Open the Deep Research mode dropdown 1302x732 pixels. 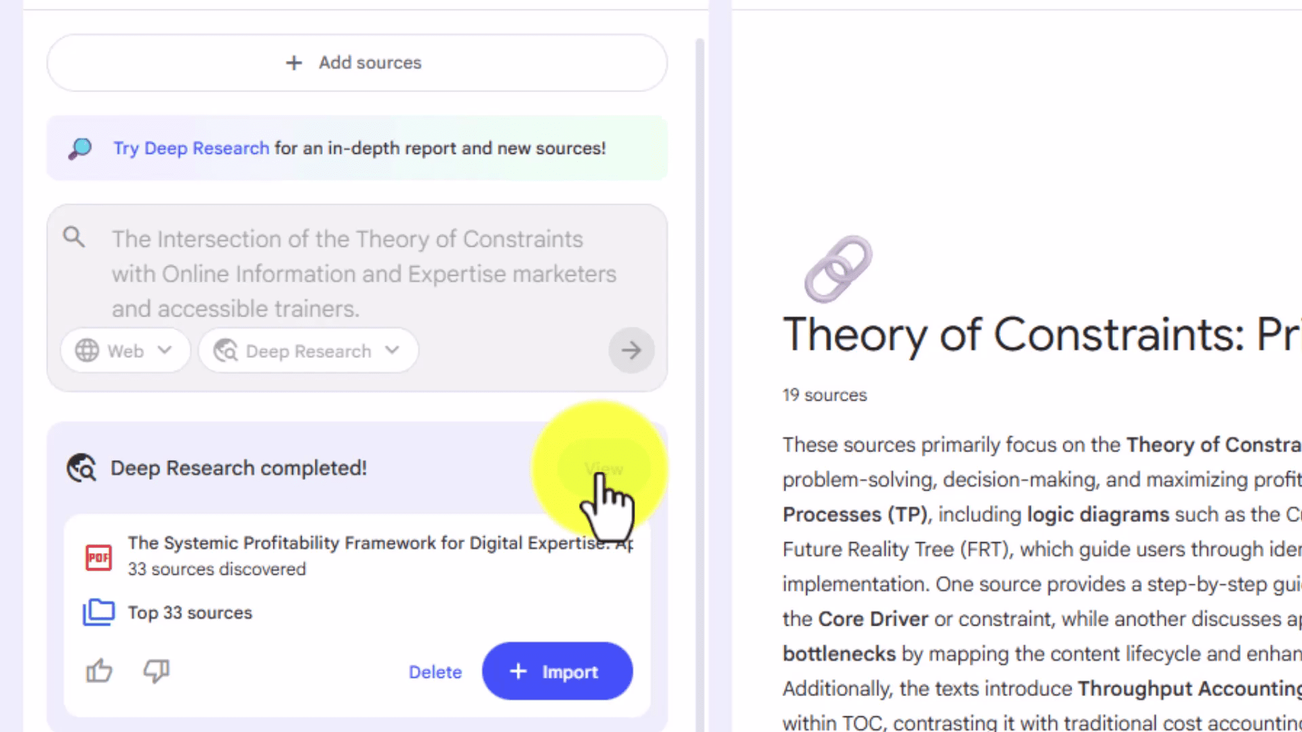[x=309, y=350]
